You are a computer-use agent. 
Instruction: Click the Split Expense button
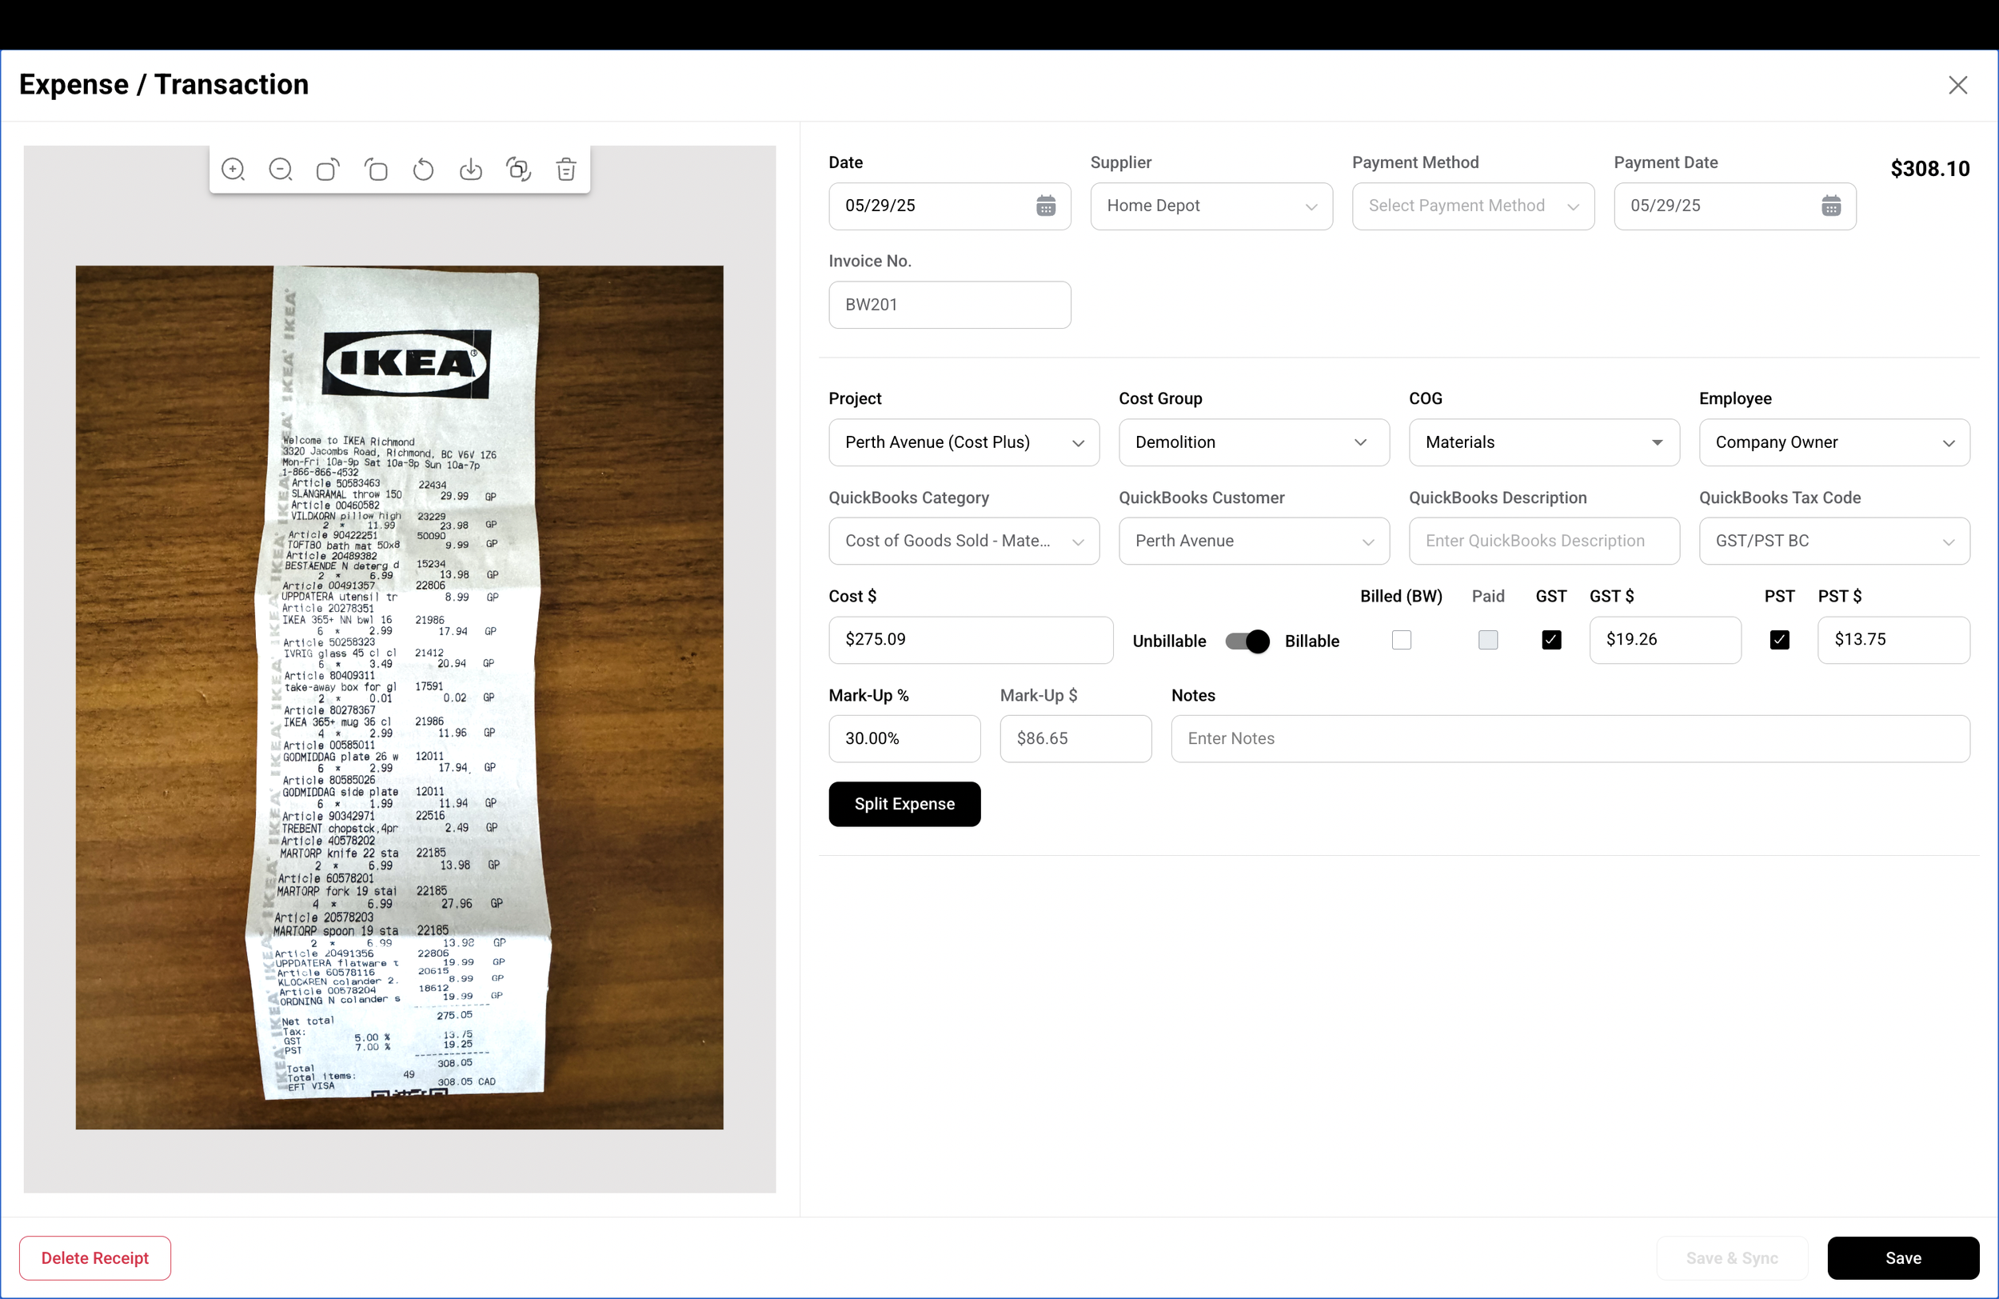[904, 803]
